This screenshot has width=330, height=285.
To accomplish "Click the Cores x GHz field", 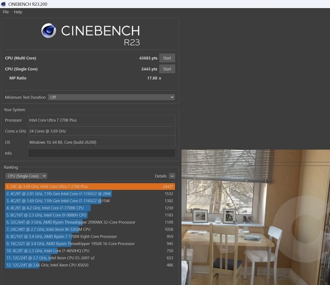I will [x=101, y=131].
